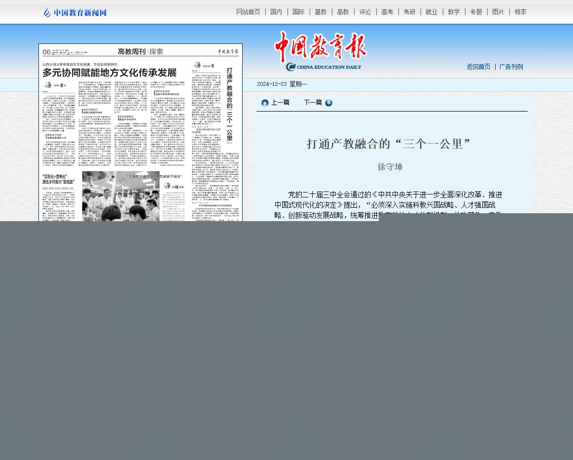The width and height of the screenshot is (573, 460).
Task: Click 下一篇 to view next article
Action: (x=313, y=103)
